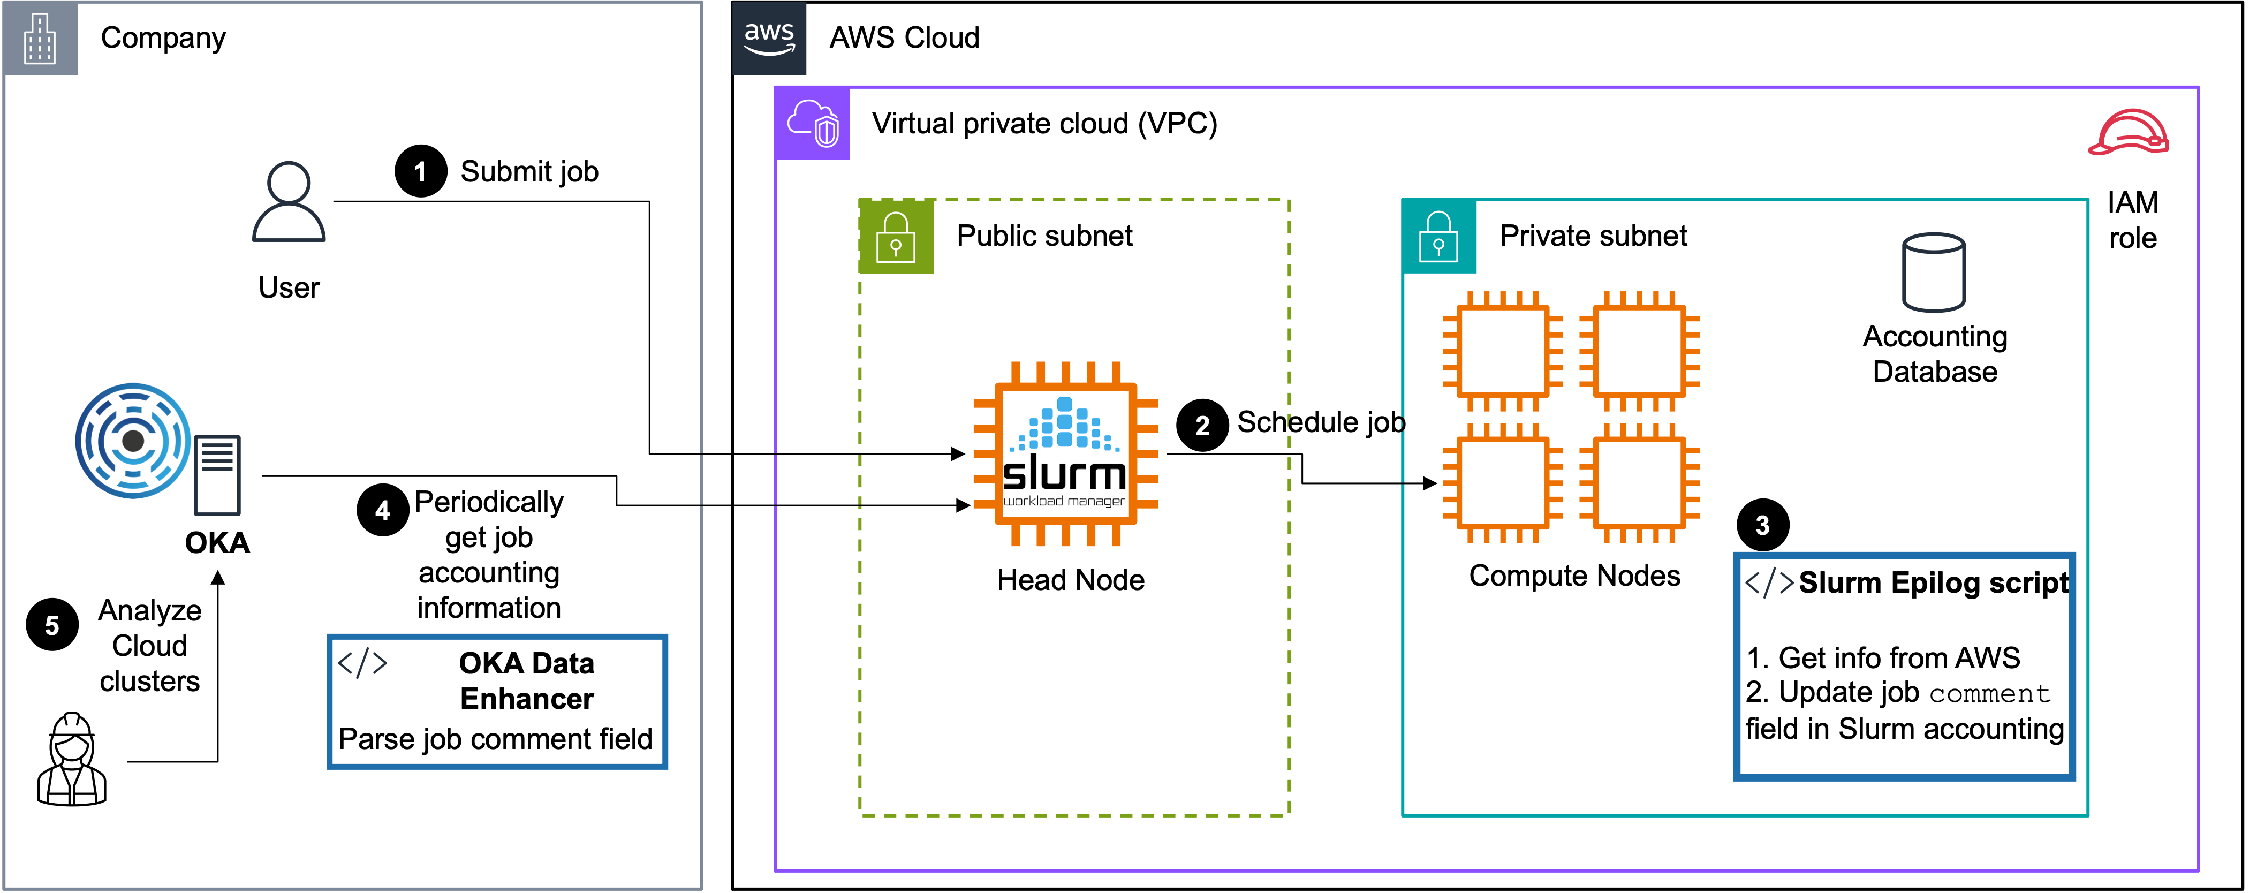Click the top-left orange compute instance chip
The image size is (2257, 893).
click(x=1503, y=351)
